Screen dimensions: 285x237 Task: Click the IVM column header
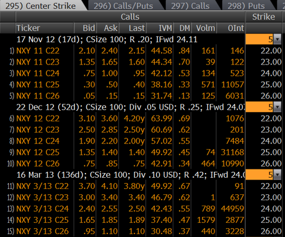pyautogui.click(x=160, y=28)
